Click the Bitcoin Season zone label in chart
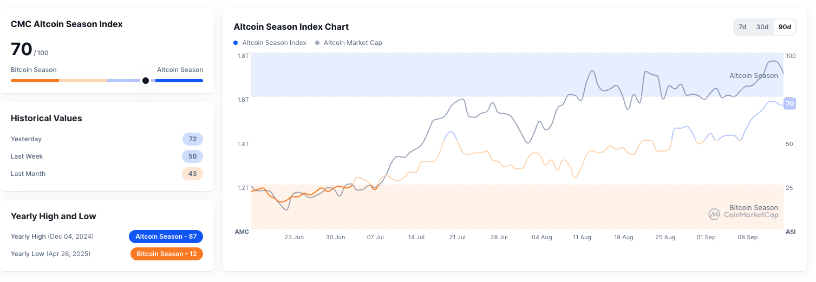816x282 pixels. point(753,207)
